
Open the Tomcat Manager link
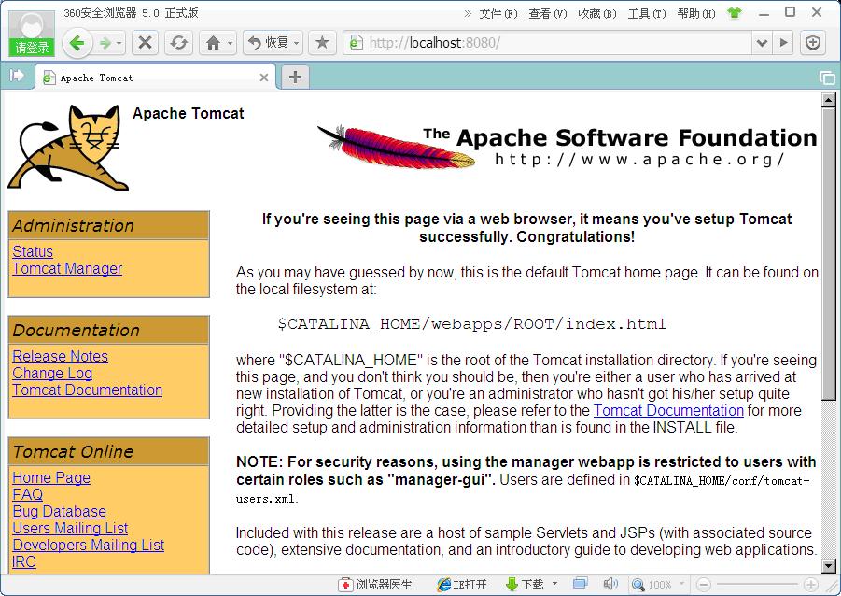(67, 268)
